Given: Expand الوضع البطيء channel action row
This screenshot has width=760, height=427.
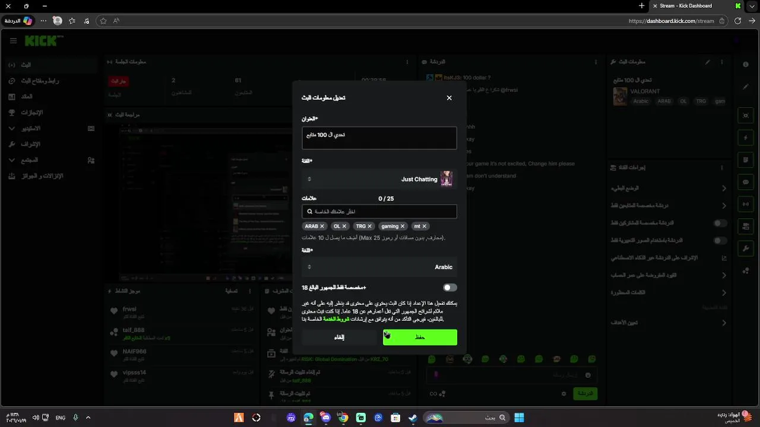Looking at the screenshot, I should coord(668,188).
